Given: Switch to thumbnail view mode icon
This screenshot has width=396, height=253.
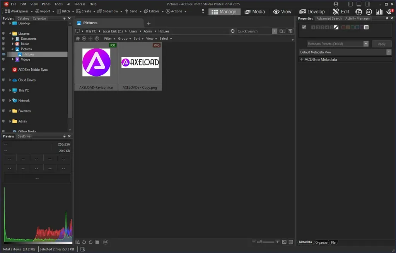Looking at the screenshot, I should pyautogui.click(x=284, y=242).
